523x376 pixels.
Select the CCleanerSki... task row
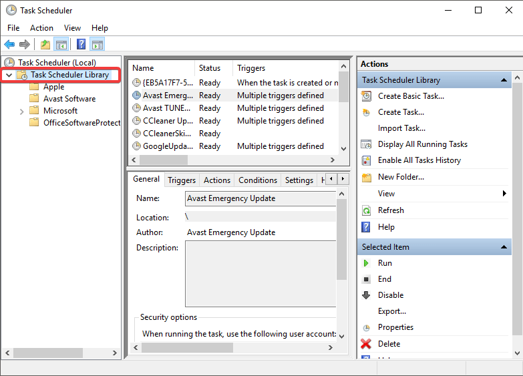click(x=235, y=134)
